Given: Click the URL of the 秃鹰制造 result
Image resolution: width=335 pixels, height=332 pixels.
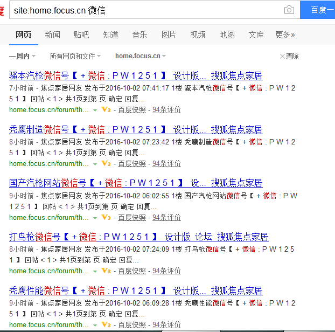Looking at the screenshot, I should tap(49, 164).
